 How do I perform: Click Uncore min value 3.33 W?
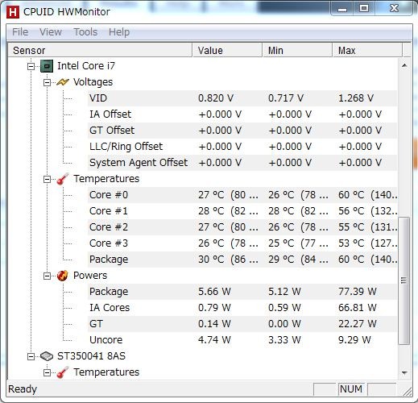point(284,340)
